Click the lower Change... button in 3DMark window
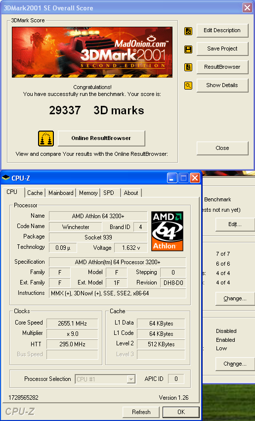 [235, 364]
